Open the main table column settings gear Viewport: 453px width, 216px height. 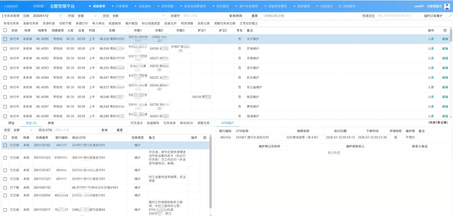pyautogui.click(x=445, y=30)
